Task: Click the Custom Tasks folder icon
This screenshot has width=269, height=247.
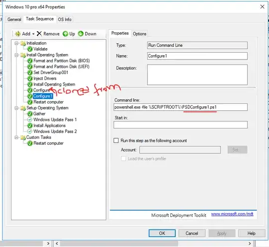Action: tap(23, 138)
